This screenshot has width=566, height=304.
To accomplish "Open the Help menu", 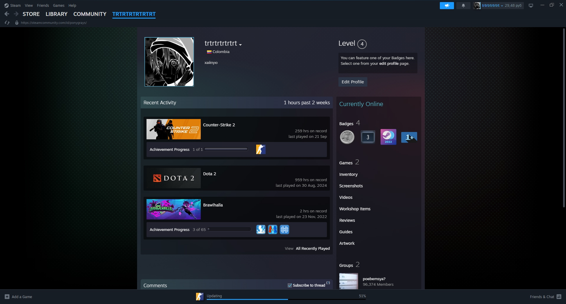I will coord(72,6).
